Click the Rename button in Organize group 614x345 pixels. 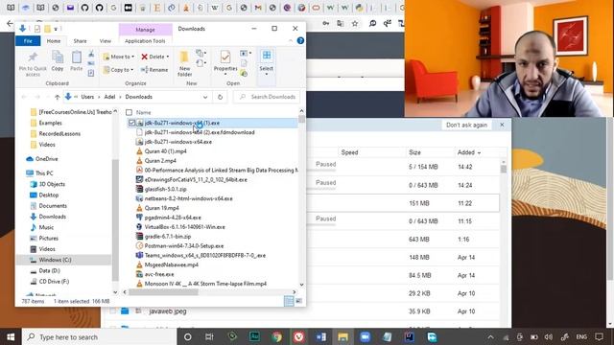[154, 70]
